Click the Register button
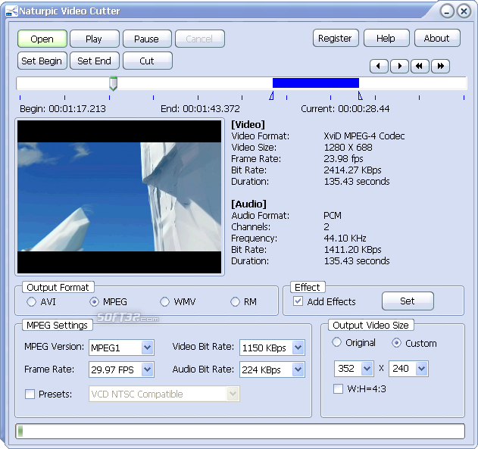 point(336,38)
